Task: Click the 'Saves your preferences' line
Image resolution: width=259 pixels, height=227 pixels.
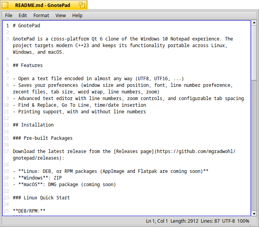Action: pos(123,89)
